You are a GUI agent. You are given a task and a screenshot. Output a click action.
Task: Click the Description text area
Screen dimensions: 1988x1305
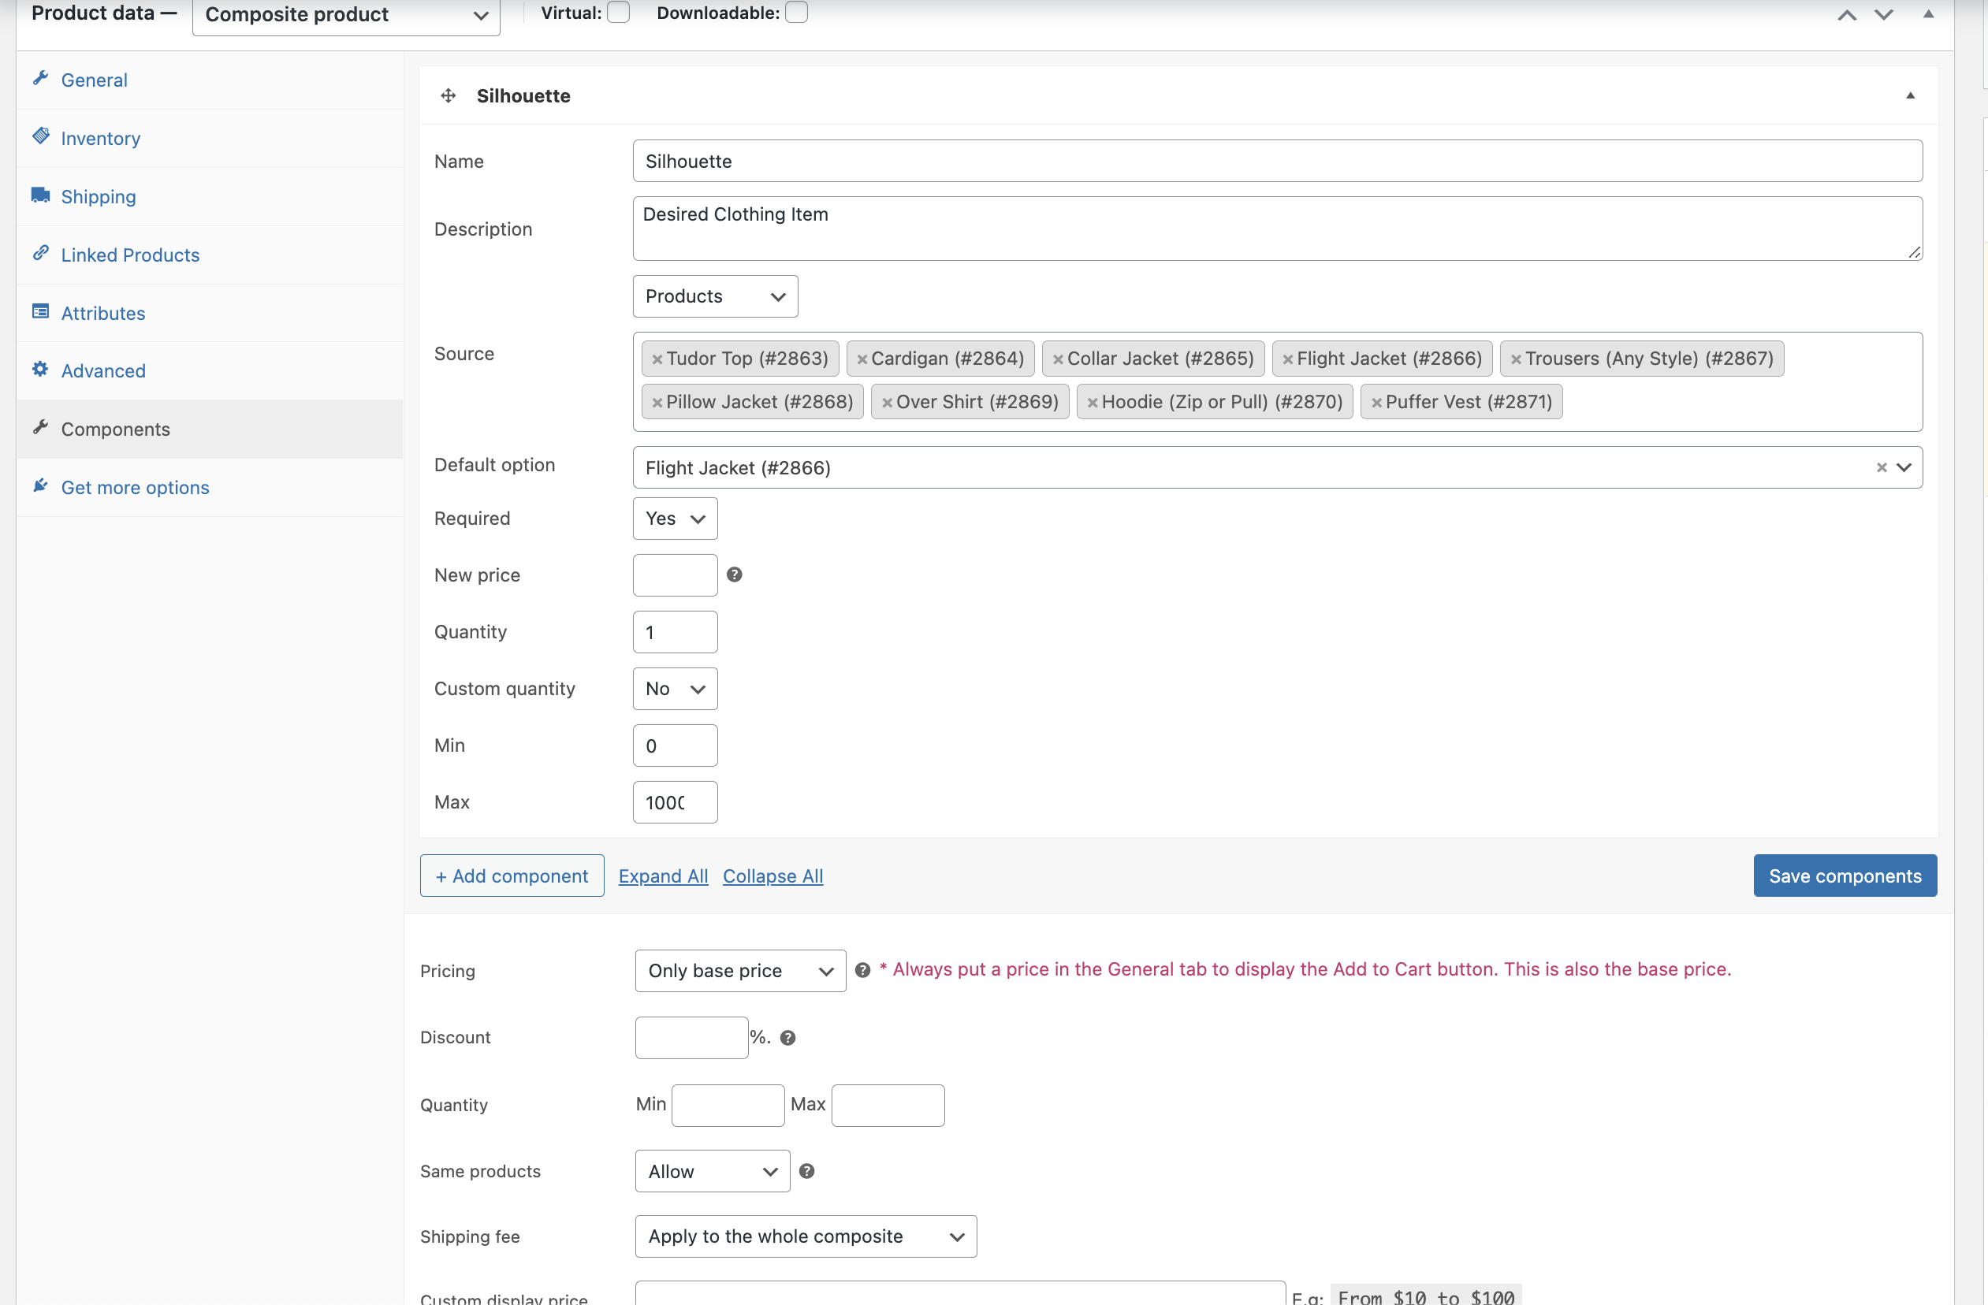tap(1277, 228)
